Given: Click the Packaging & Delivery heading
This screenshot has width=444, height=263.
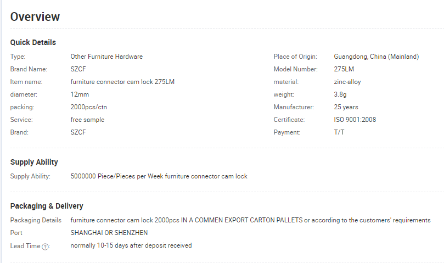Looking at the screenshot, I should pos(47,206).
